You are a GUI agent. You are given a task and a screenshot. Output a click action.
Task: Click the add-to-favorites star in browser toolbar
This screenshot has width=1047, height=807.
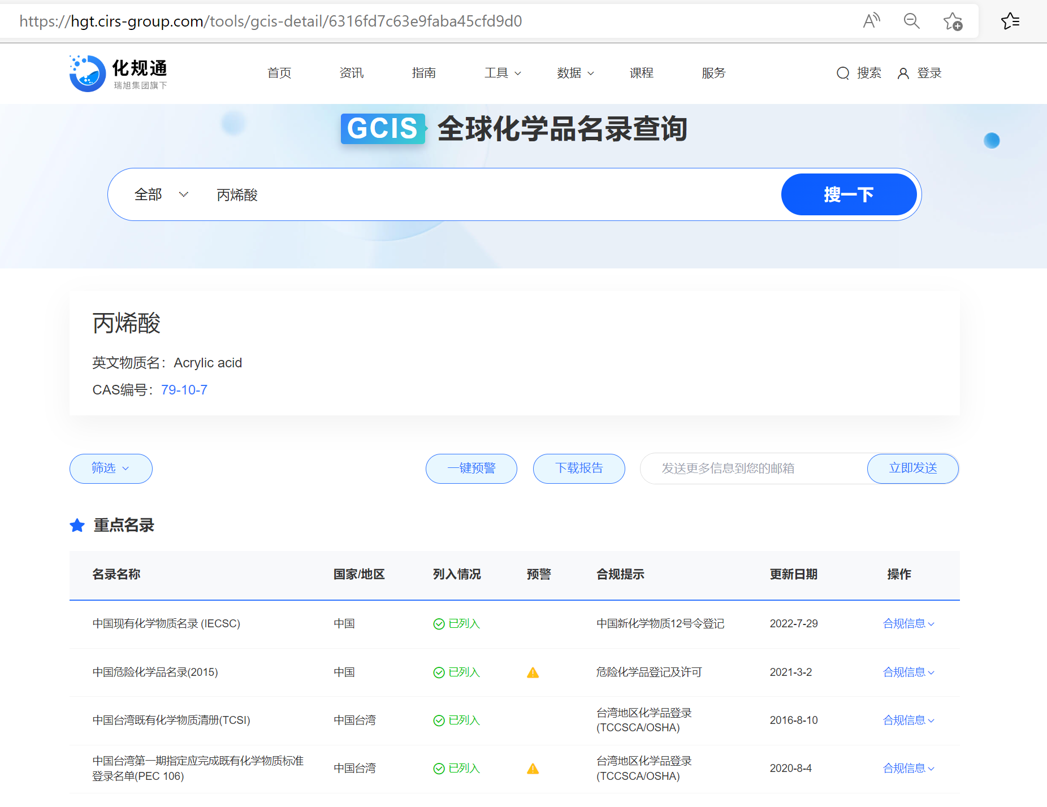coord(953,20)
